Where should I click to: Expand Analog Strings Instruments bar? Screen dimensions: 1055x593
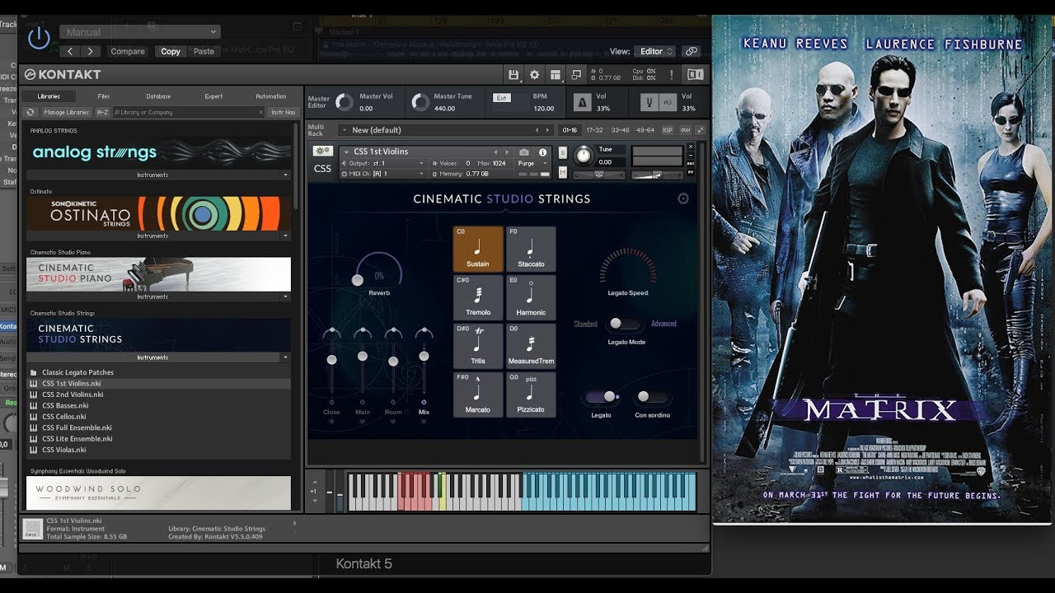(157, 175)
